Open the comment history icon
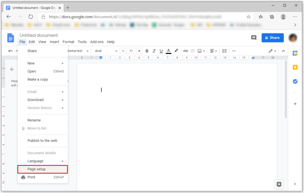 (254, 38)
